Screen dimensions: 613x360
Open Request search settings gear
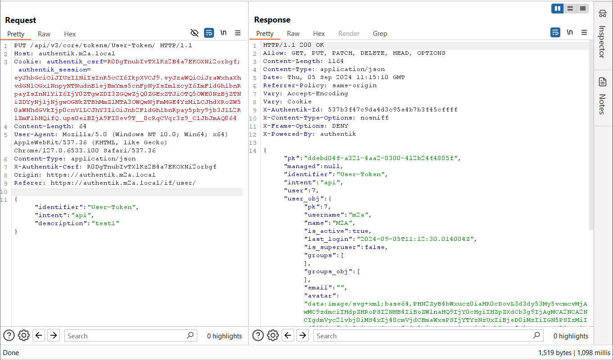[24, 335]
